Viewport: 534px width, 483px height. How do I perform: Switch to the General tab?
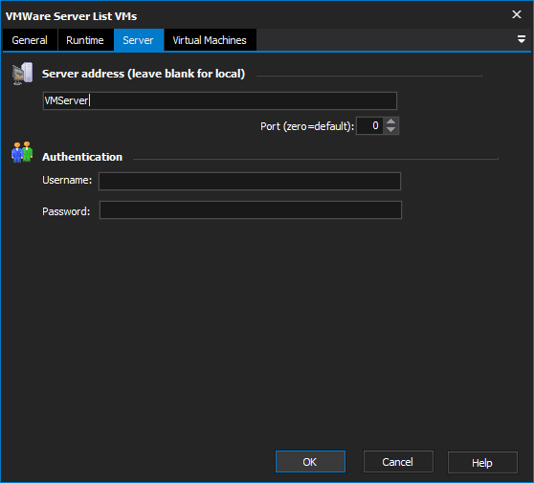click(30, 40)
